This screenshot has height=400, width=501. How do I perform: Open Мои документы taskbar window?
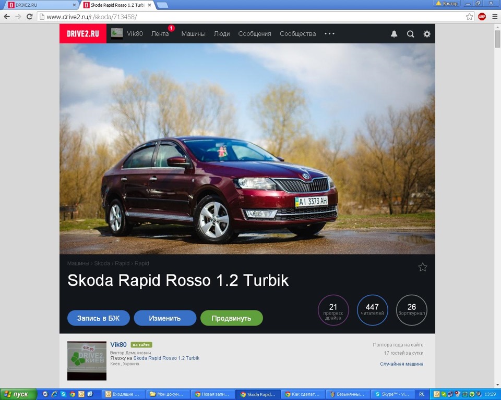tap(168, 394)
